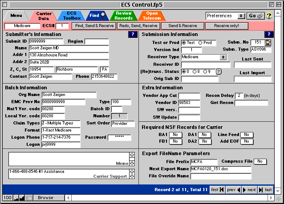The image size is (284, 204).
Task: Click help icon in Submitter's Information header
Action: (x=132, y=34)
